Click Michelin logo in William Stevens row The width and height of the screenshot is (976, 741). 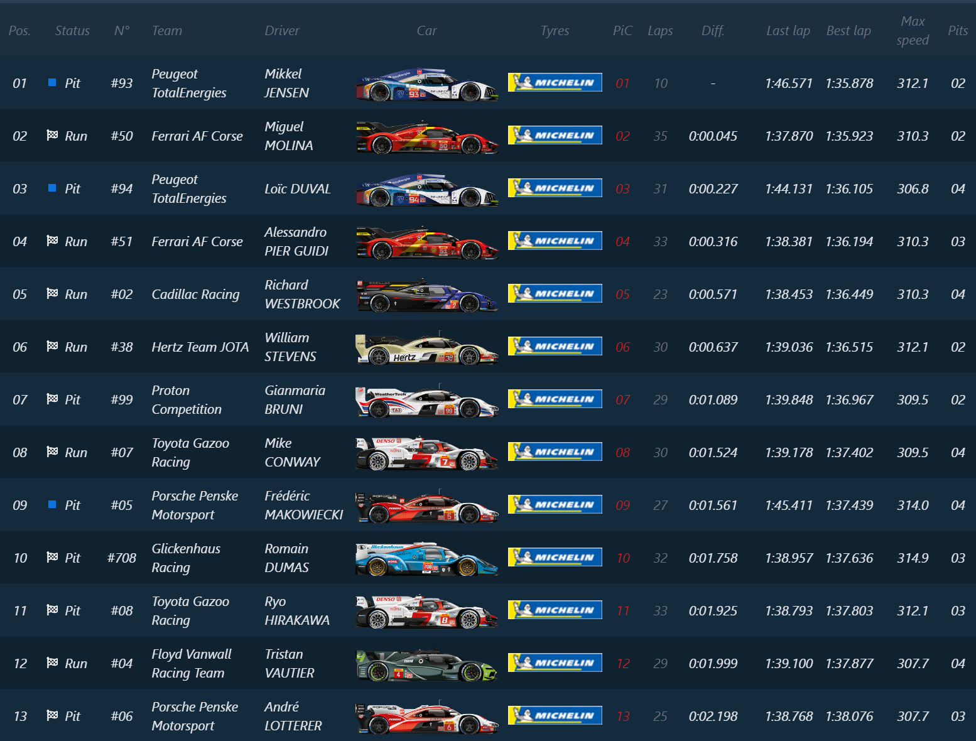tap(555, 346)
